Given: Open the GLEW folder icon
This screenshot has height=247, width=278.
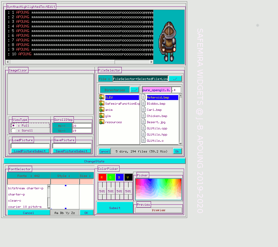Looking at the screenshot, I should pos(102,97).
